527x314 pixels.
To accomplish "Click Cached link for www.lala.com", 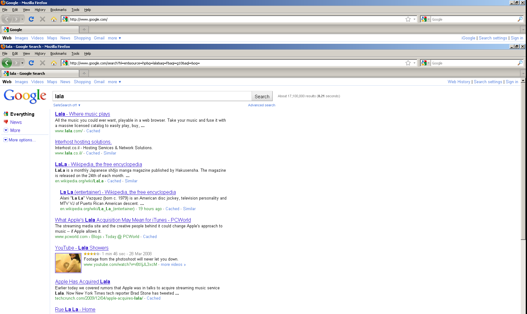I will (93, 131).
